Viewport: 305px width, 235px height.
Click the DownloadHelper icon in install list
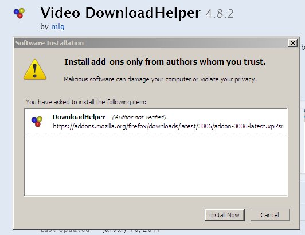[x=37, y=122]
